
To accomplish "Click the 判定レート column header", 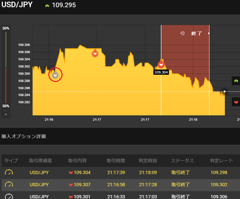I will coord(221,161).
